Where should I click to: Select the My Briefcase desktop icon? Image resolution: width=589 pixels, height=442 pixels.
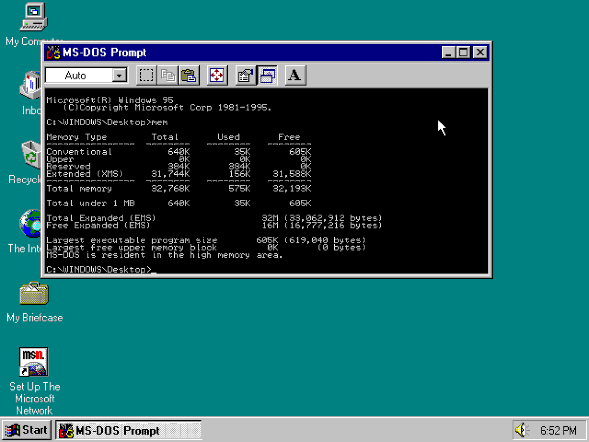coord(34,293)
